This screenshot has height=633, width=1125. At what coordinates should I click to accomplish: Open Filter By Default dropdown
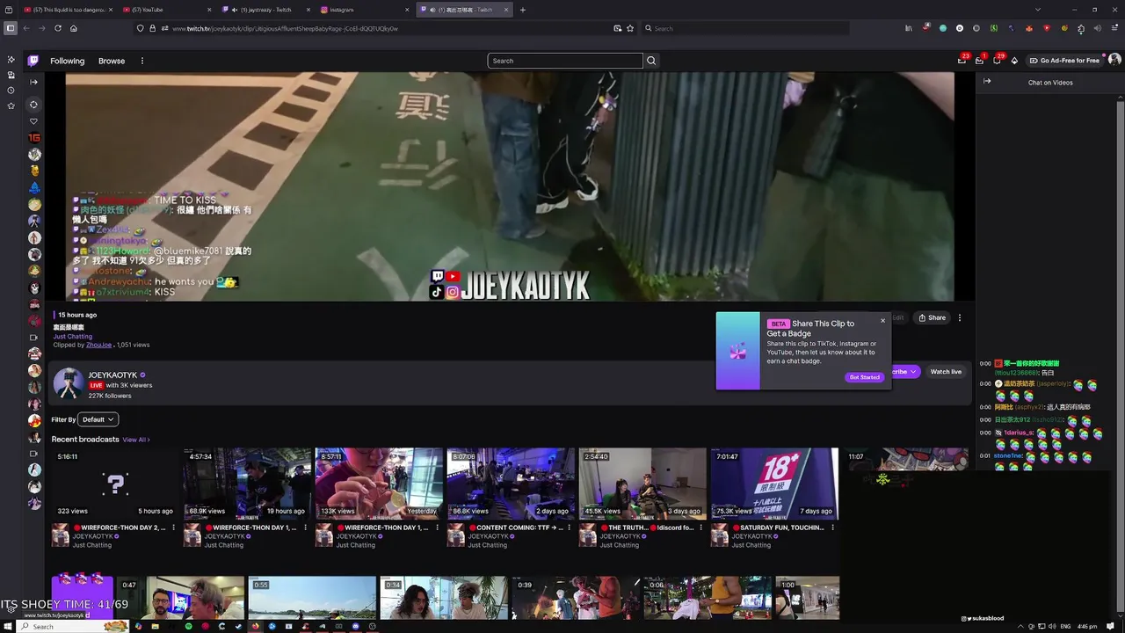pyautogui.click(x=98, y=419)
